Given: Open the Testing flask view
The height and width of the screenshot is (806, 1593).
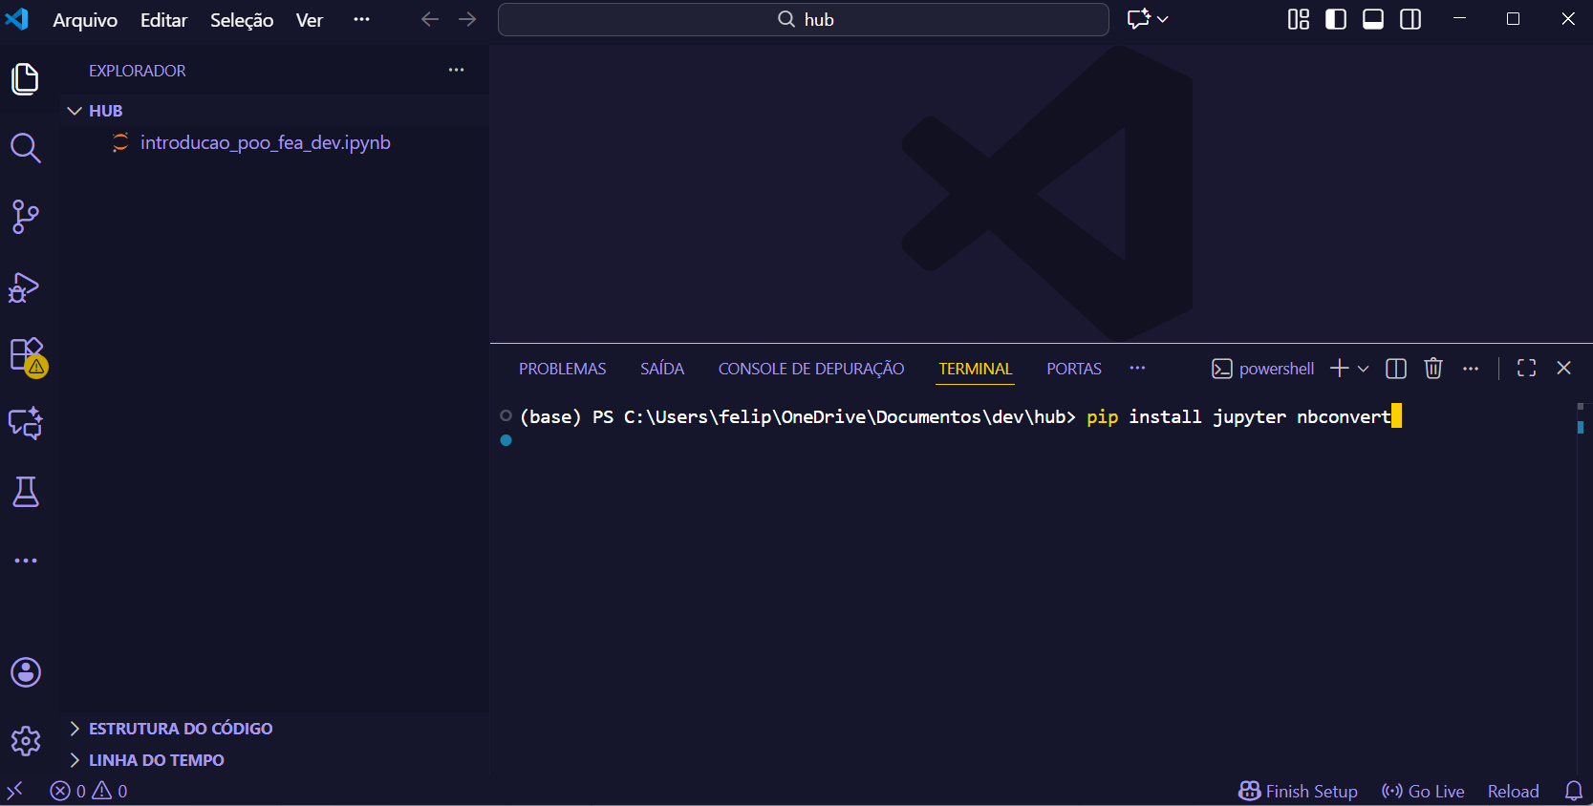Looking at the screenshot, I should pyautogui.click(x=25, y=492).
